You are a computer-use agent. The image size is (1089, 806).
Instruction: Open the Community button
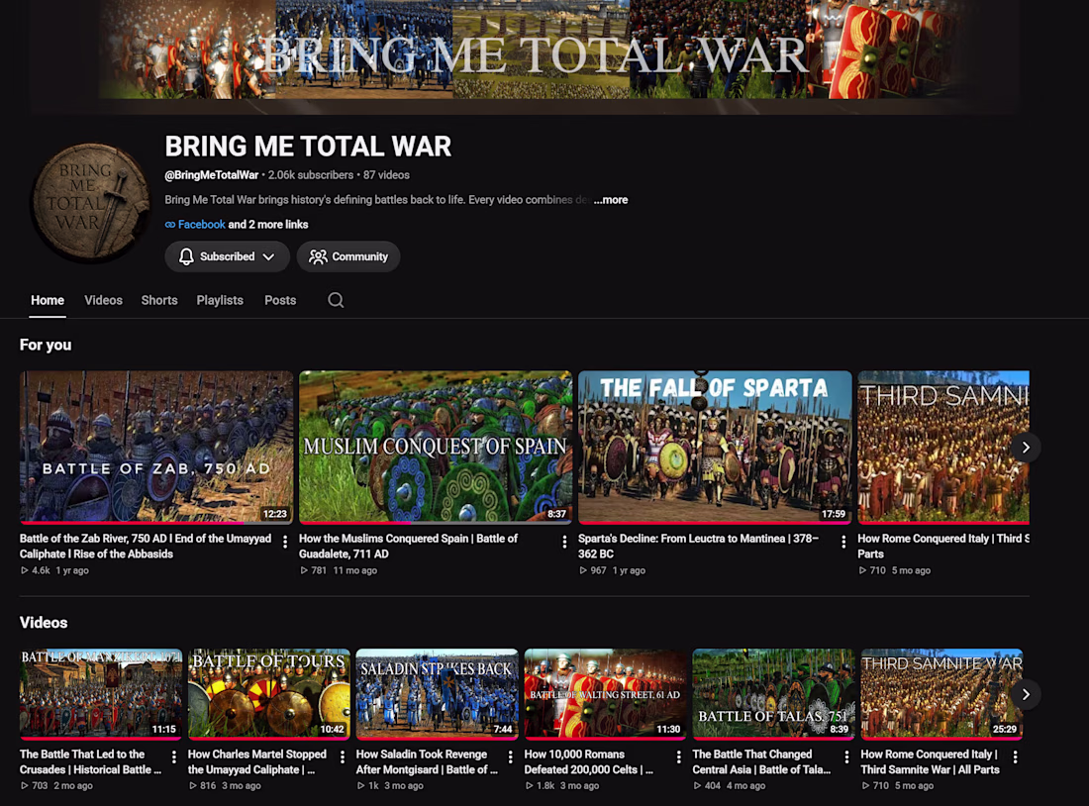click(347, 256)
